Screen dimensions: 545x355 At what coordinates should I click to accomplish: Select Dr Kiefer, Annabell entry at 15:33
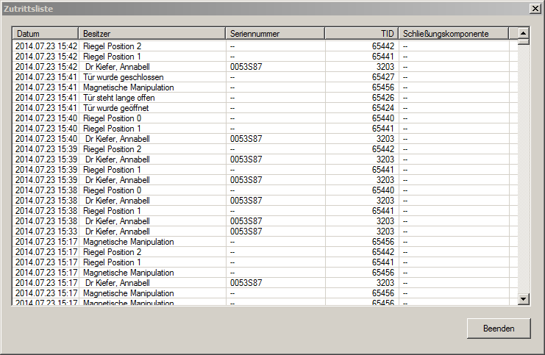coord(118,232)
